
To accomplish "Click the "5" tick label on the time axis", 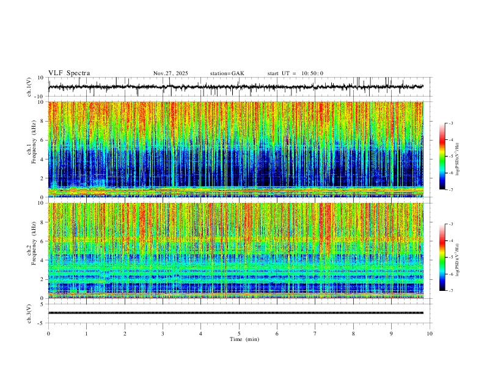I will (239, 334).
